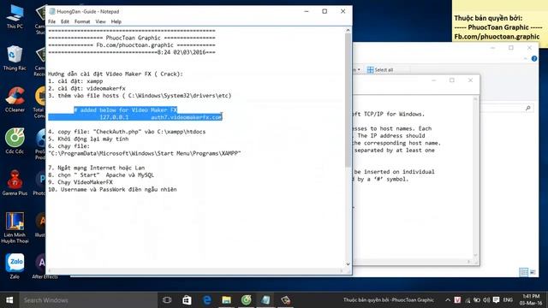Launch Cốc Cốc browser desktop icon
The width and height of the screenshot is (548, 308).
tap(15, 141)
